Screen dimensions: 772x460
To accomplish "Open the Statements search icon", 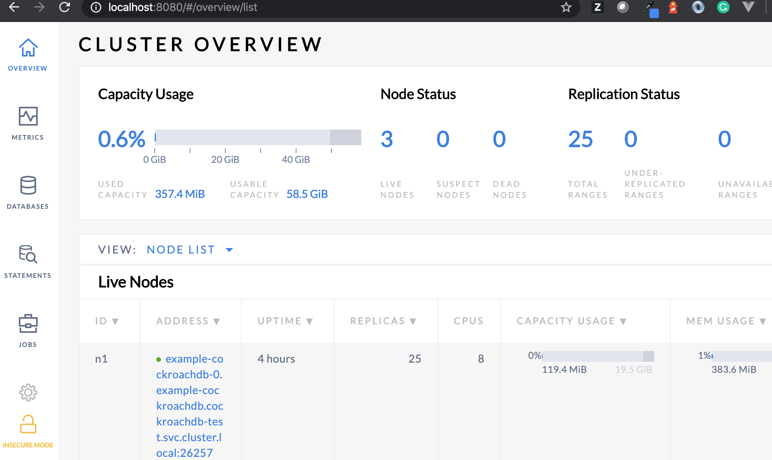I will click(28, 254).
